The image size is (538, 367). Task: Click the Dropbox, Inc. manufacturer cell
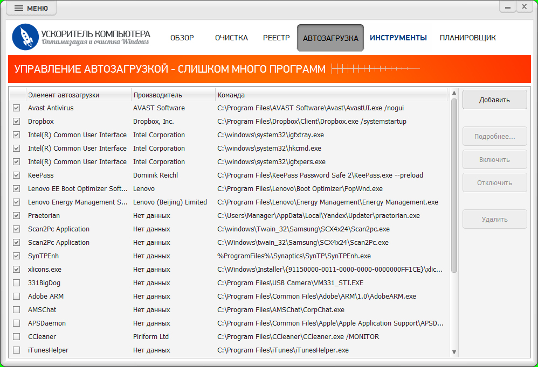pos(154,121)
